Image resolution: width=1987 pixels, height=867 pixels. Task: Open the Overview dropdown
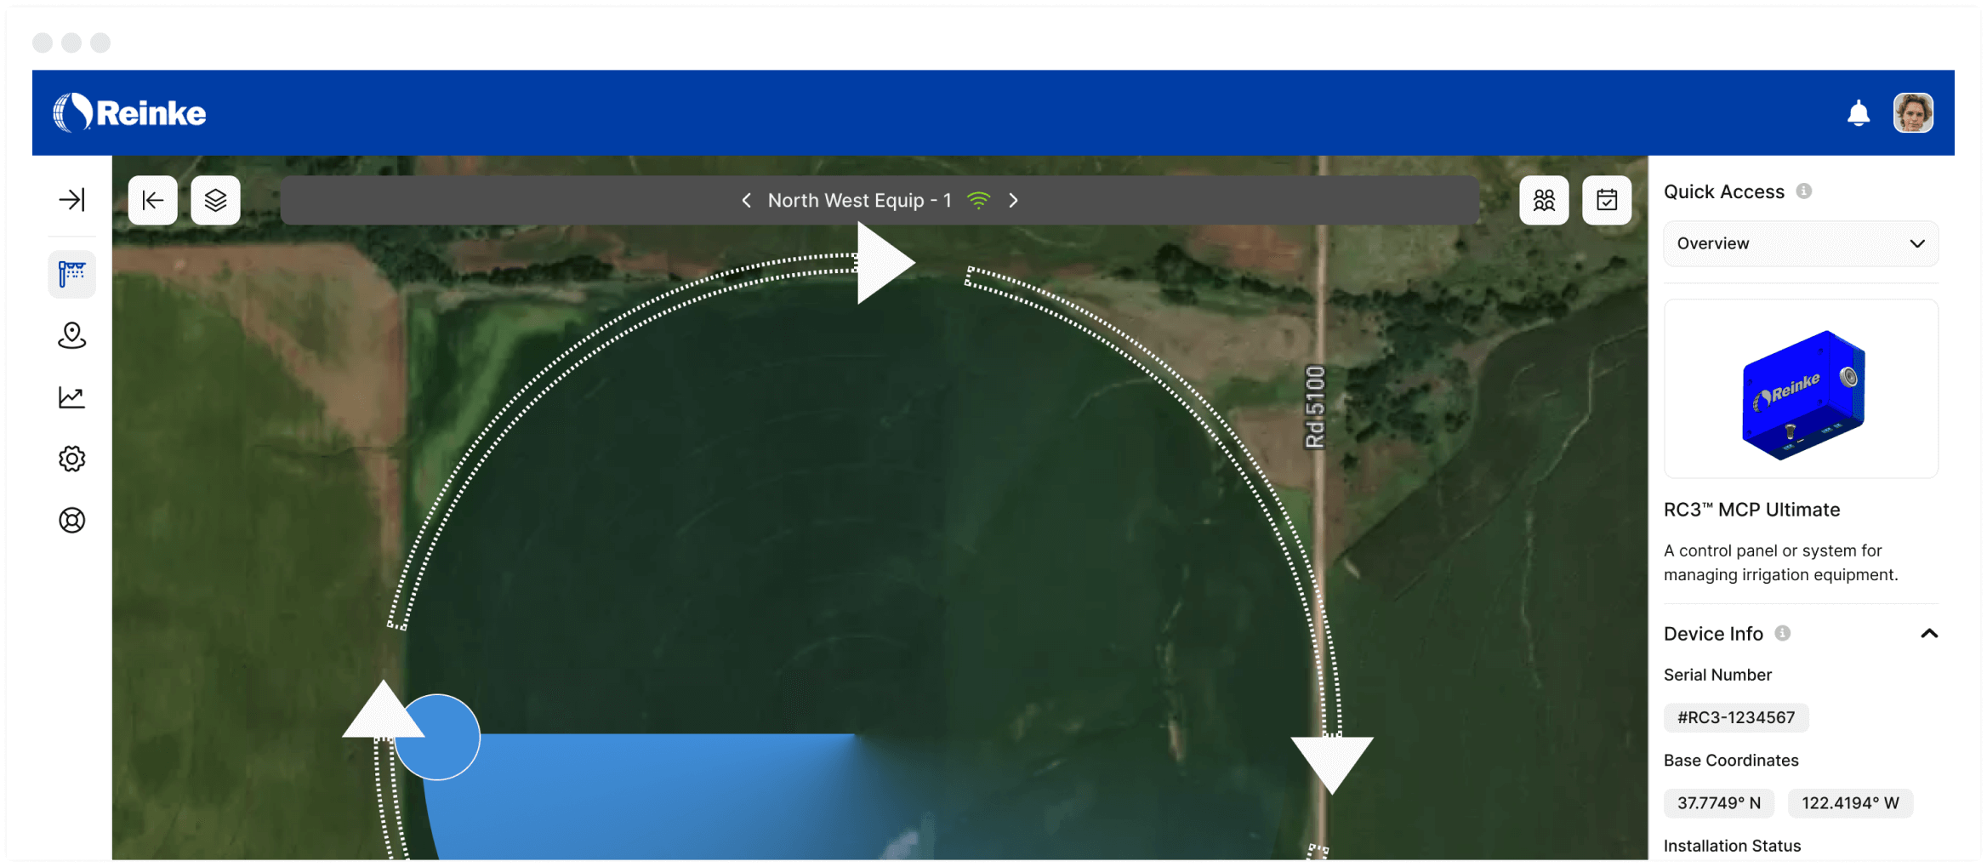pyautogui.click(x=1801, y=243)
